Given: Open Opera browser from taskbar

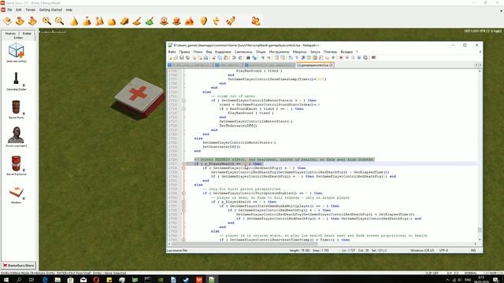Looking at the screenshot, I should coord(96,280).
